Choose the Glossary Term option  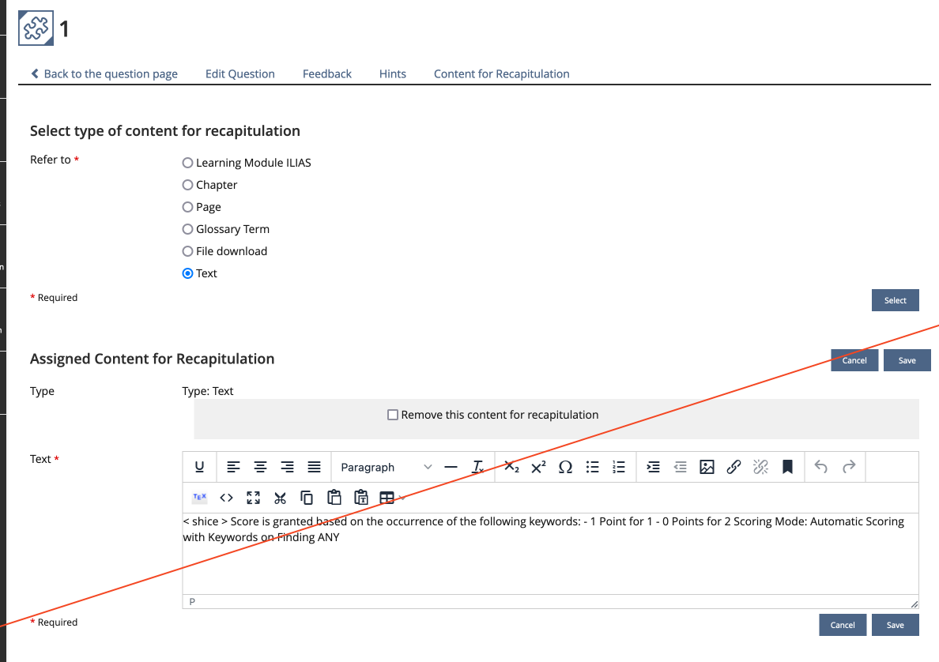(x=187, y=229)
